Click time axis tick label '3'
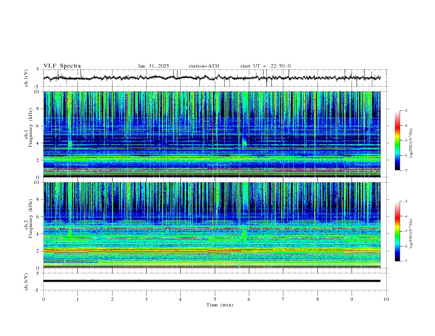 coord(146,299)
